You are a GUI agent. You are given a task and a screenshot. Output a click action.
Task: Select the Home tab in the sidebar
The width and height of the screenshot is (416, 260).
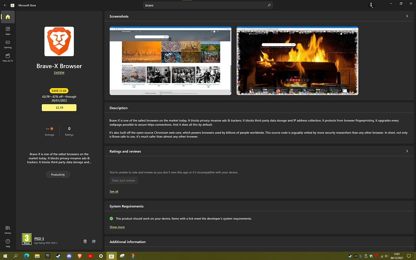[x=7, y=17]
